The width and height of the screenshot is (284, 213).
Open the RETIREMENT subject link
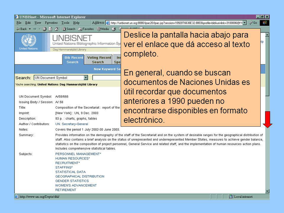pos(66,190)
